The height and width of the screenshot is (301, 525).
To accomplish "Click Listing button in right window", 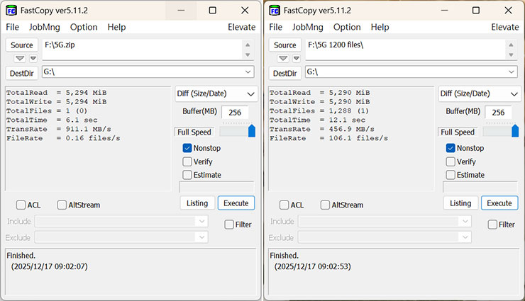I will [x=460, y=203].
